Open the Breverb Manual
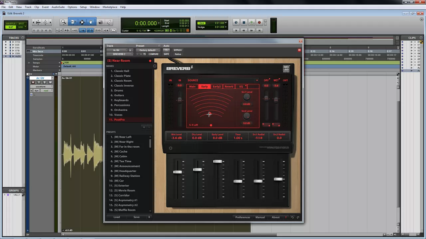The height and width of the screenshot is (239, 426). click(x=260, y=217)
